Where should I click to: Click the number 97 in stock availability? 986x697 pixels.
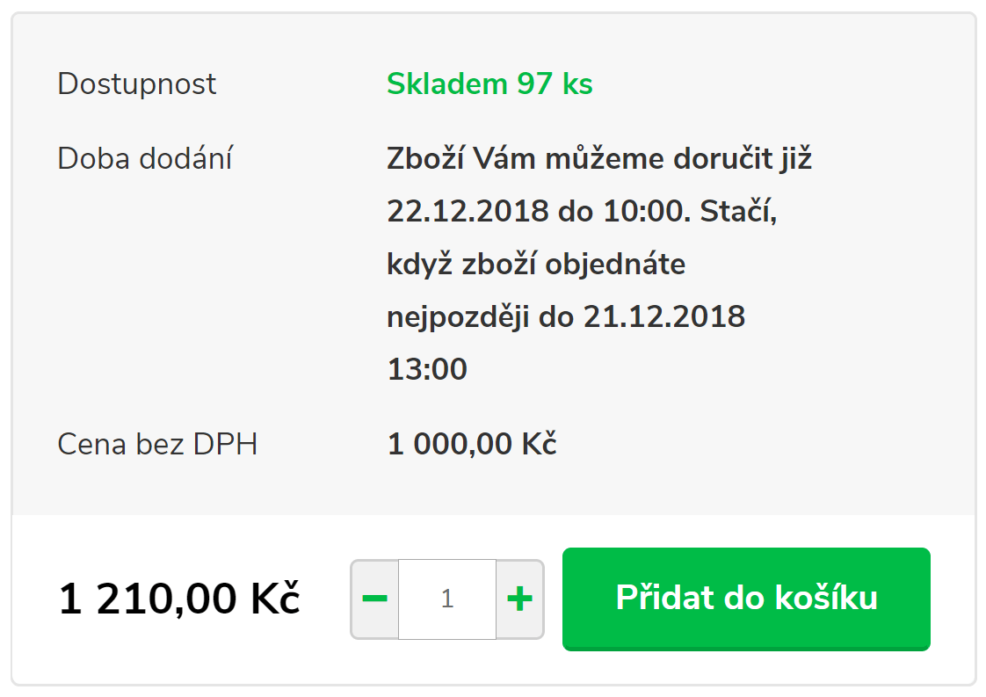coord(534,84)
